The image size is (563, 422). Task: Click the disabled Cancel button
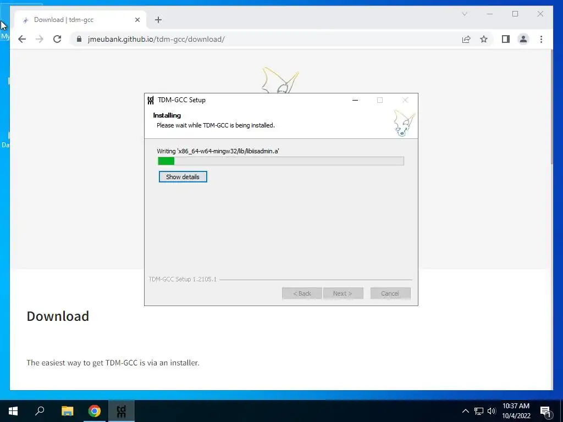click(x=390, y=293)
